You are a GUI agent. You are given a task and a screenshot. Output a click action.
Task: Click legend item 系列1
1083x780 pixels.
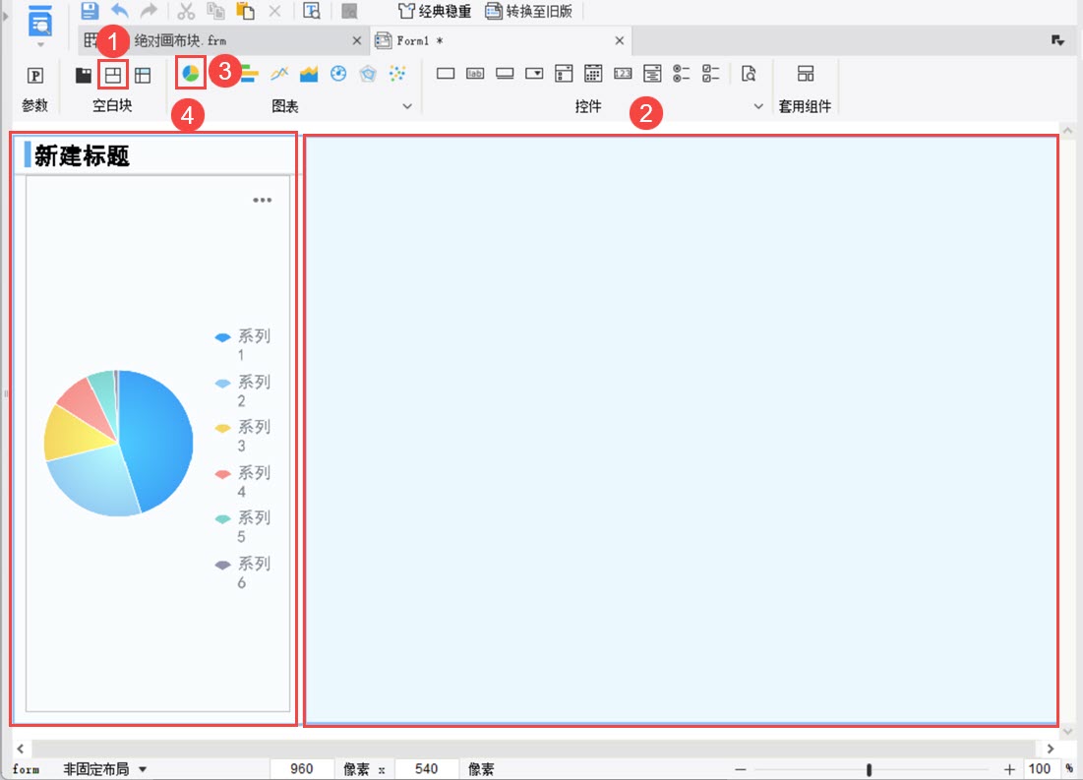point(243,344)
